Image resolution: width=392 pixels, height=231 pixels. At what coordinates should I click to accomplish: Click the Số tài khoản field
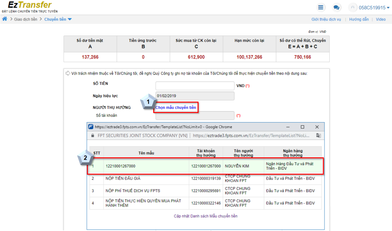coord(195,115)
